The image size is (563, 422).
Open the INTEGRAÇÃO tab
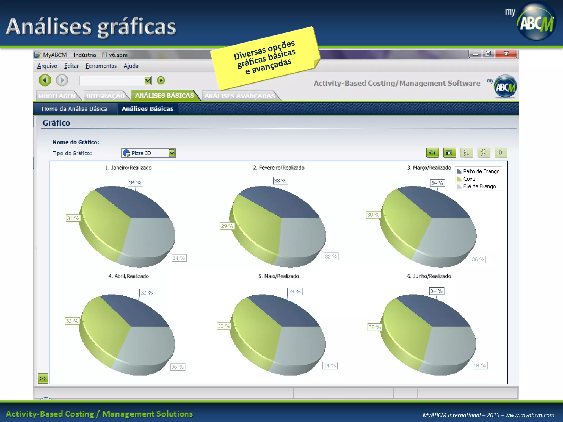(105, 96)
